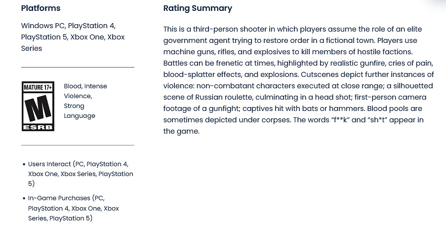Click the bullet before Users Interact
446x251 pixels.
[x=24, y=164]
